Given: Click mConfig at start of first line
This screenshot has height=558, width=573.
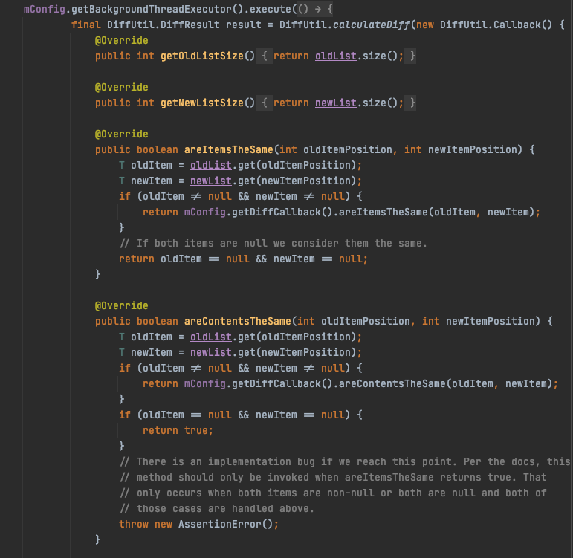Looking at the screenshot, I should [x=45, y=9].
